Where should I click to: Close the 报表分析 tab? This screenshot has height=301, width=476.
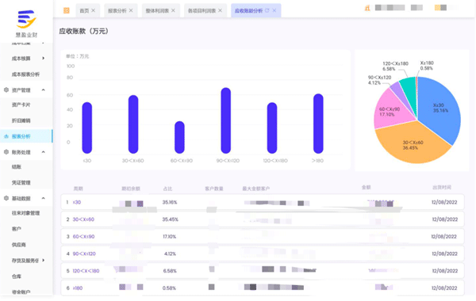(x=131, y=10)
